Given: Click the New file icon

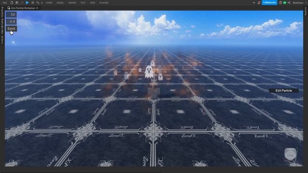Looking at the screenshot, I should (x=12, y=3).
